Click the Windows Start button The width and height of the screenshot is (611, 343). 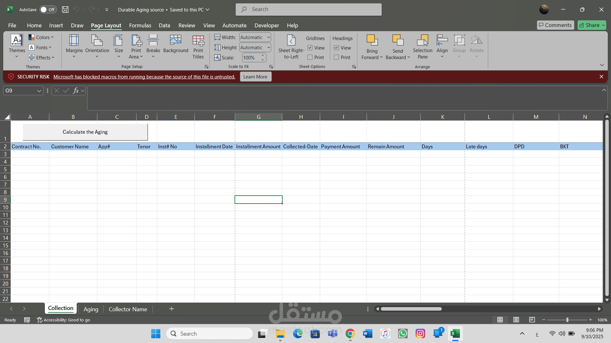(x=156, y=333)
